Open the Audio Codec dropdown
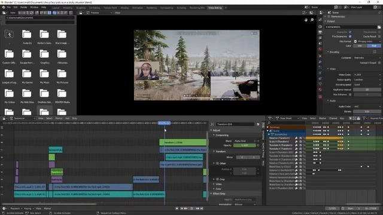The image size is (383, 215). pos(367,106)
